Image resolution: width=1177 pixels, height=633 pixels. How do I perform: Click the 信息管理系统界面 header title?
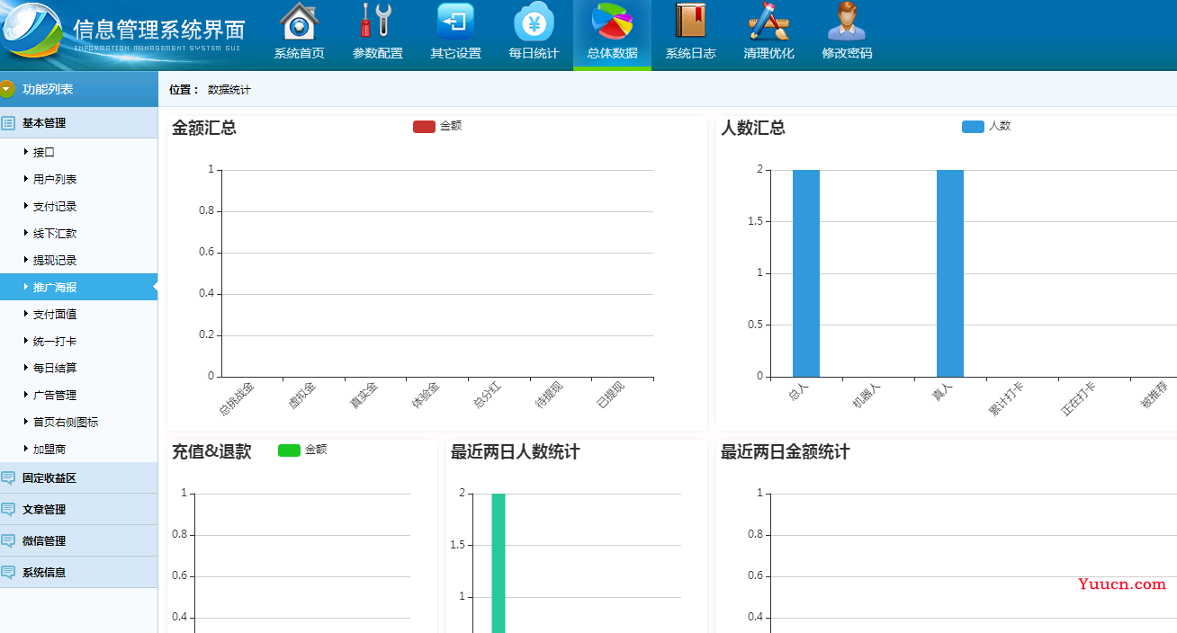click(x=159, y=28)
